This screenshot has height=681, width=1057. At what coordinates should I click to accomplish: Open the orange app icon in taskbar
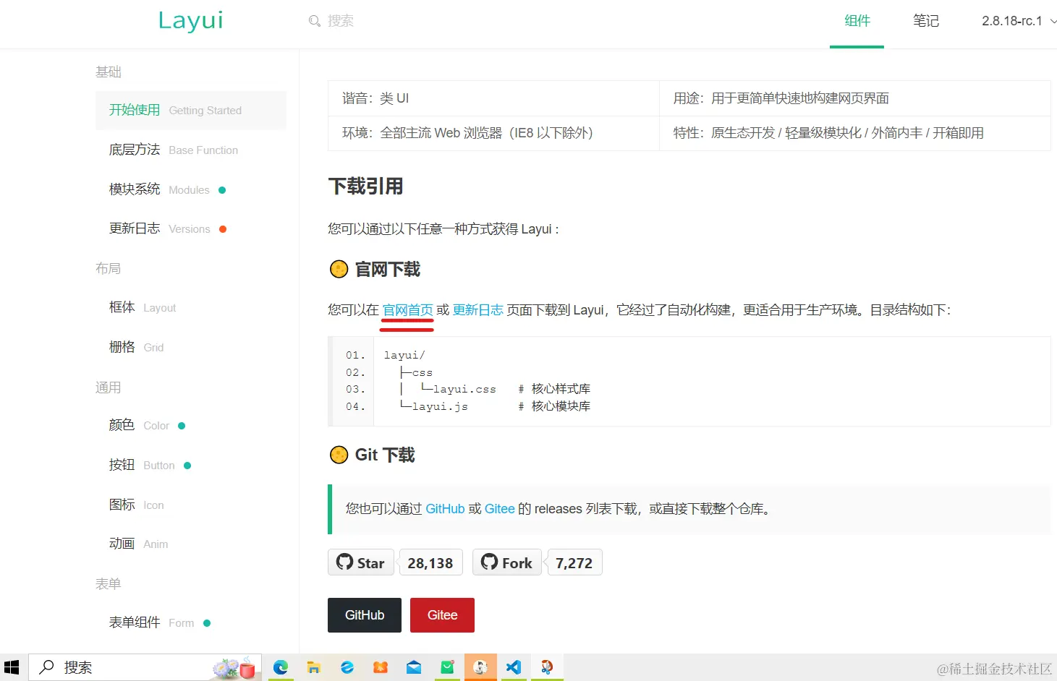[x=381, y=667]
